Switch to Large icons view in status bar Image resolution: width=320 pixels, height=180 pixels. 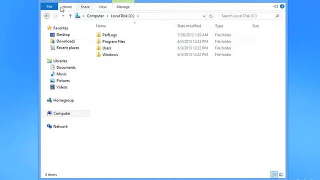tap(281, 174)
